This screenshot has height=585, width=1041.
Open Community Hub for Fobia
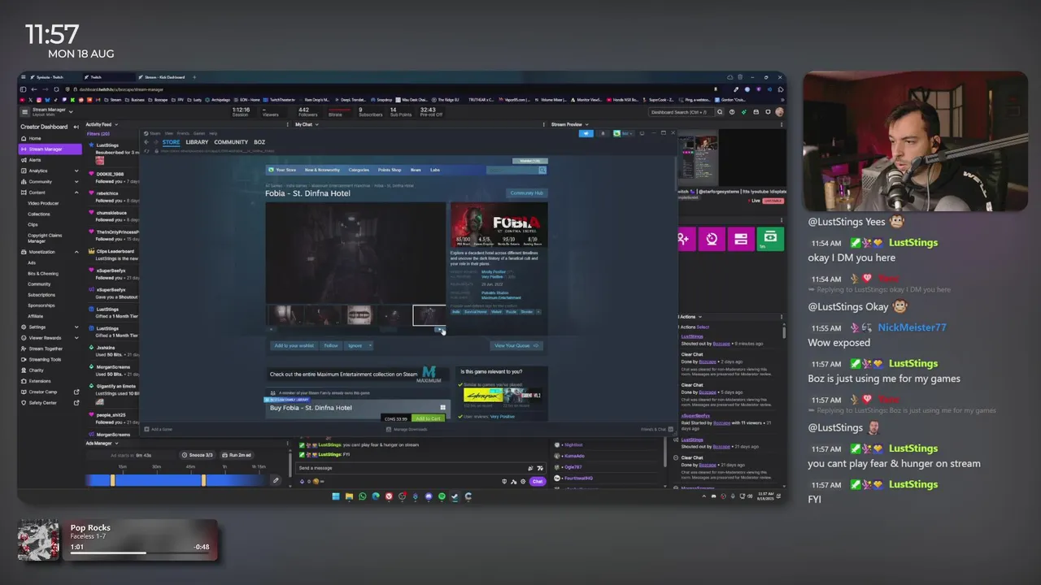(526, 193)
